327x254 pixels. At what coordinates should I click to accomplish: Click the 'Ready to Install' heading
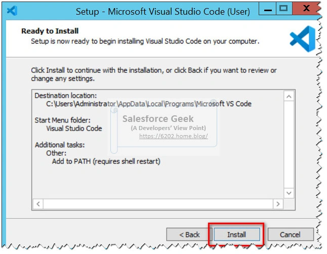50,31
